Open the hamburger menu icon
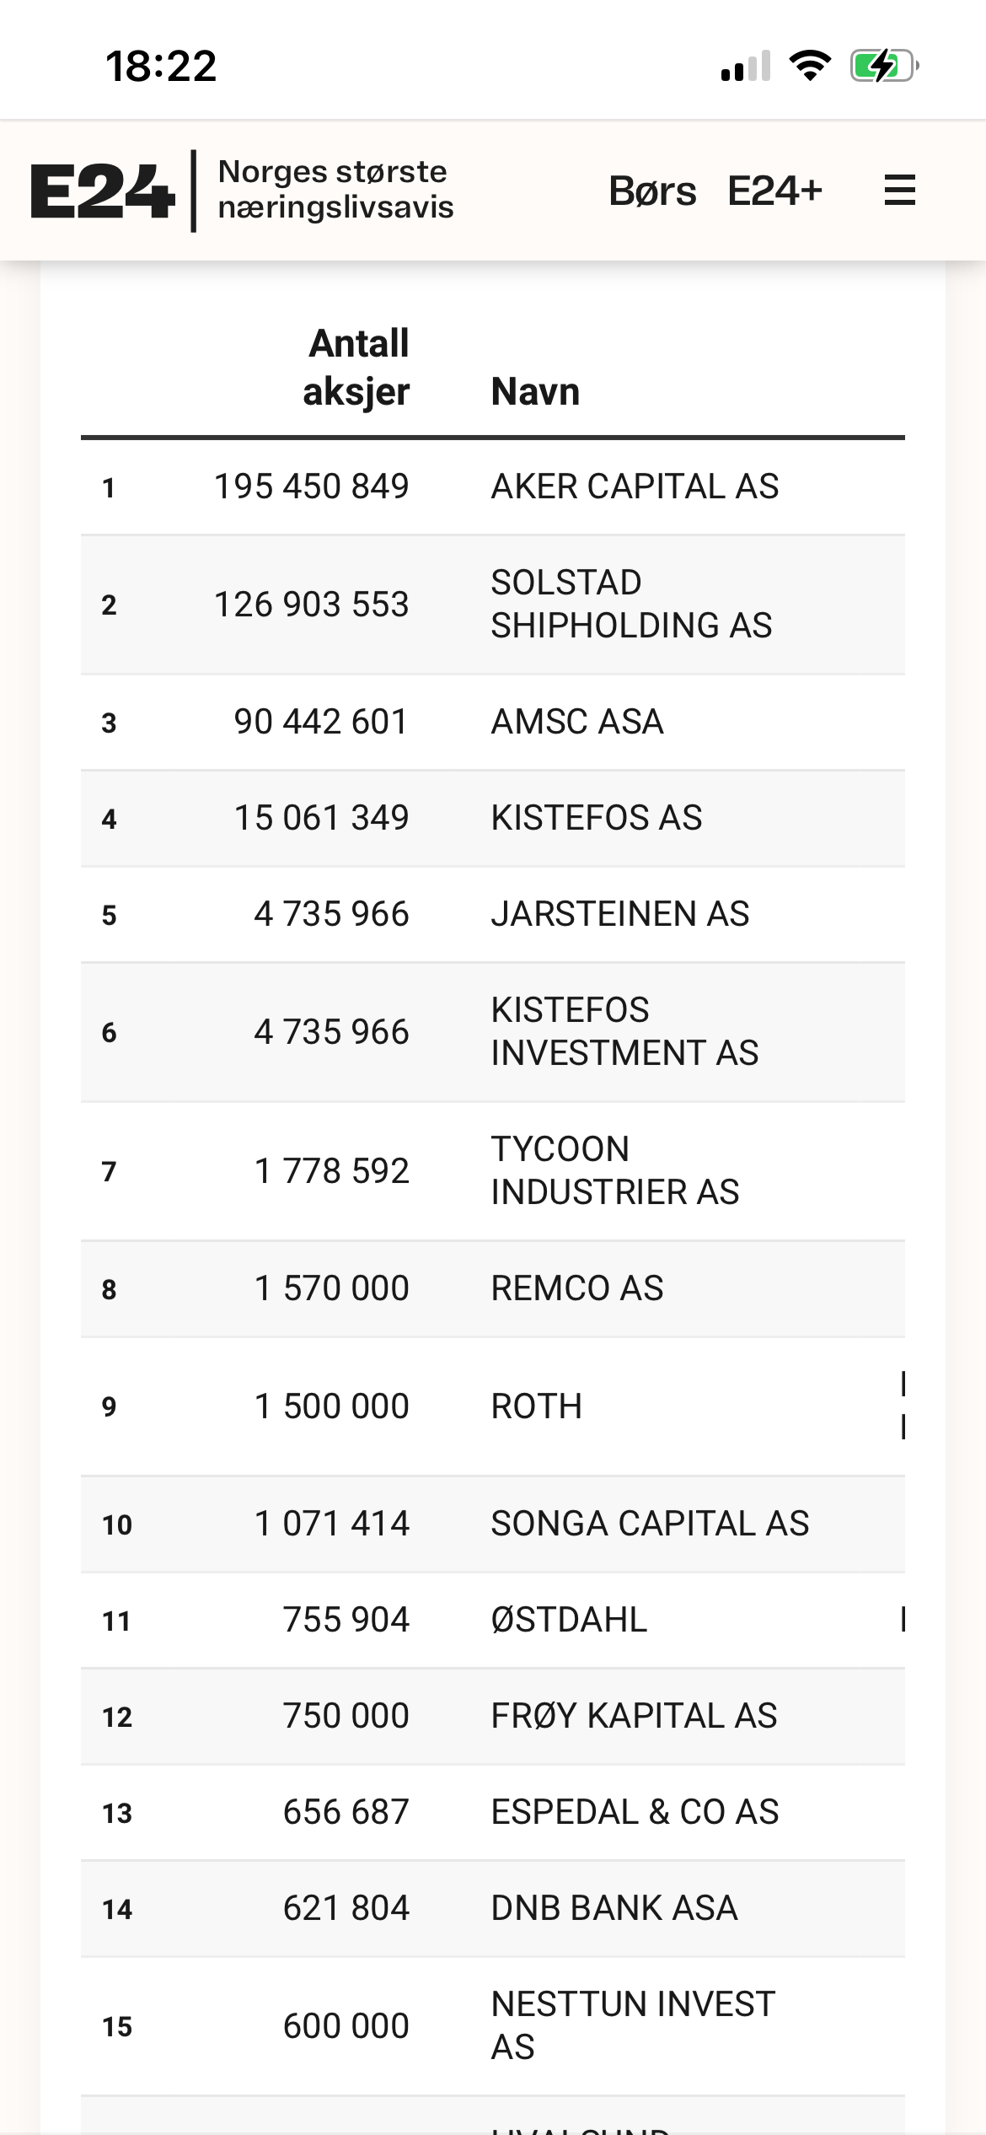 point(899,191)
